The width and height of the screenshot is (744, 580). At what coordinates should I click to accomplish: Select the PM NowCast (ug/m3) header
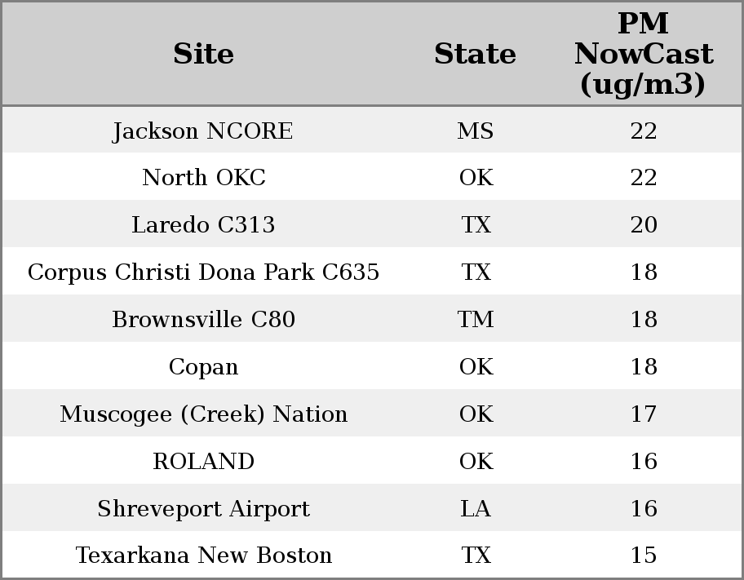tap(643, 54)
